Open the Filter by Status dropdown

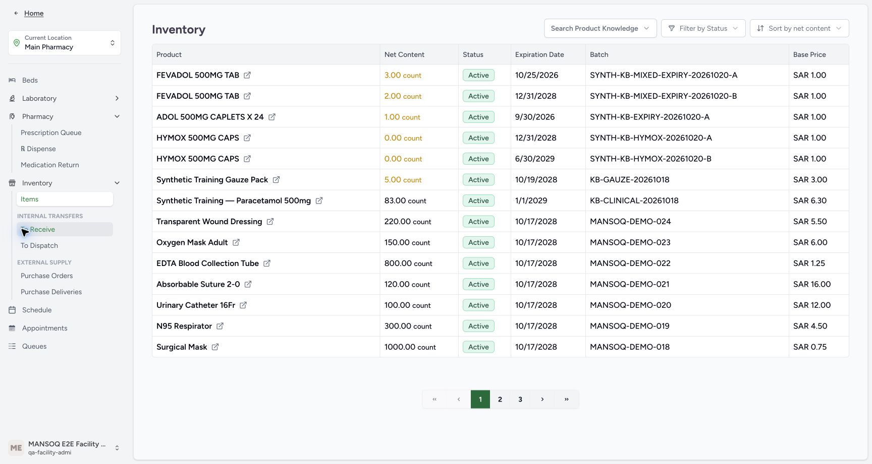tap(703, 28)
